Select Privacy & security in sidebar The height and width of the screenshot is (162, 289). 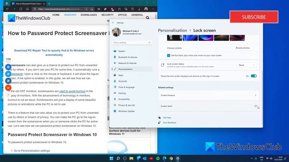click(132, 105)
